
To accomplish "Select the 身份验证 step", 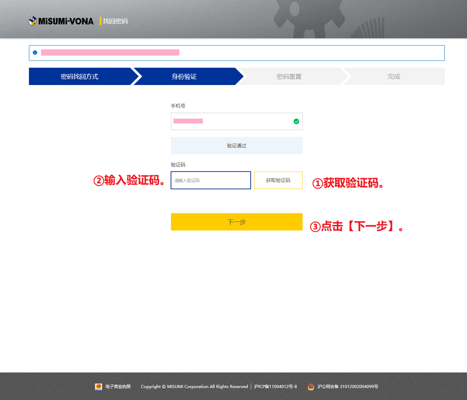I will 184,77.
